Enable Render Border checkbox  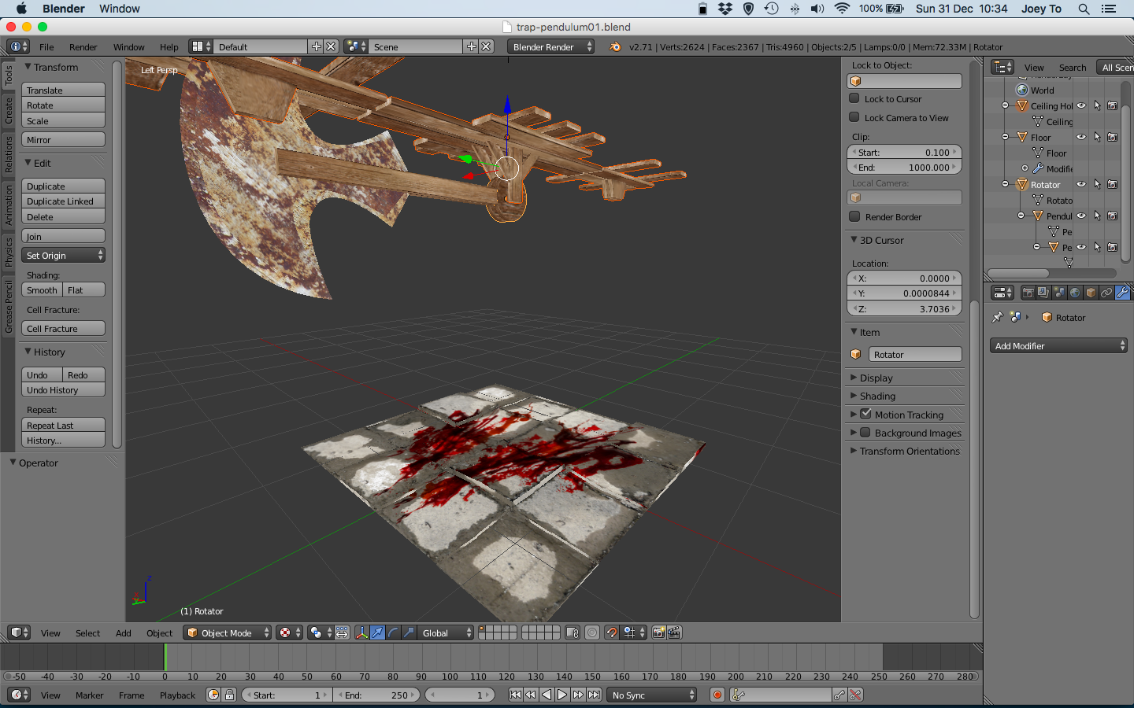tap(854, 216)
